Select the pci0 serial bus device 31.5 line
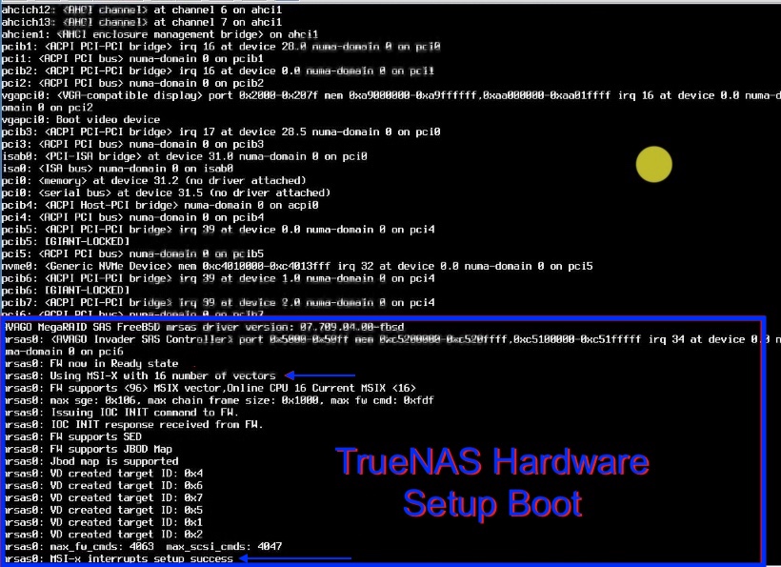Image resolution: width=781 pixels, height=567 pixels. tap(166, 192)
